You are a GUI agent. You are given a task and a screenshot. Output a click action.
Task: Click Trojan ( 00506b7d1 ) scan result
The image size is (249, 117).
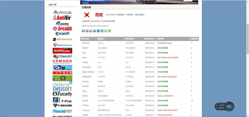tap(165, 96)
